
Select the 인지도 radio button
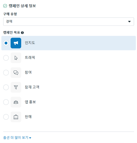6,43
